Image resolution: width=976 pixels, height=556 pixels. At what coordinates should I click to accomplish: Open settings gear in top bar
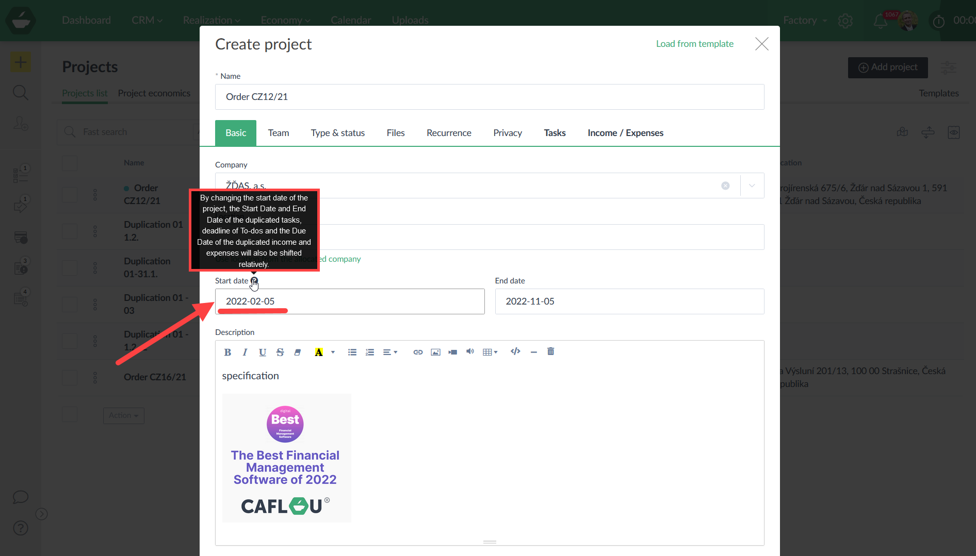tap(845, 21)
